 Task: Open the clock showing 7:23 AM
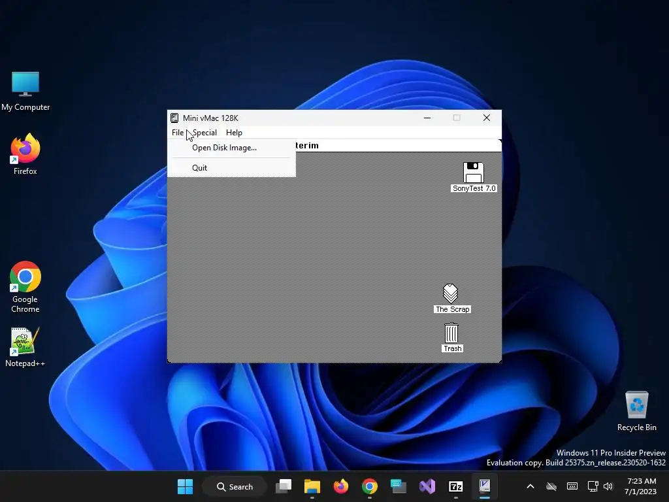tap(641, 486)
